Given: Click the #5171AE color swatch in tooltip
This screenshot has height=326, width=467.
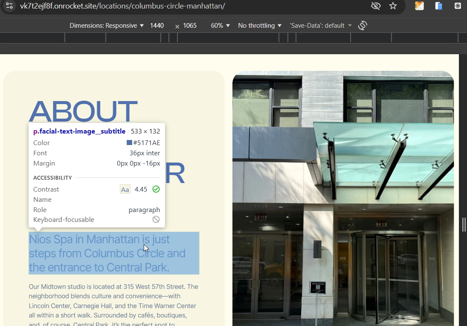Looking at the screenshot, I should [129, 143].
